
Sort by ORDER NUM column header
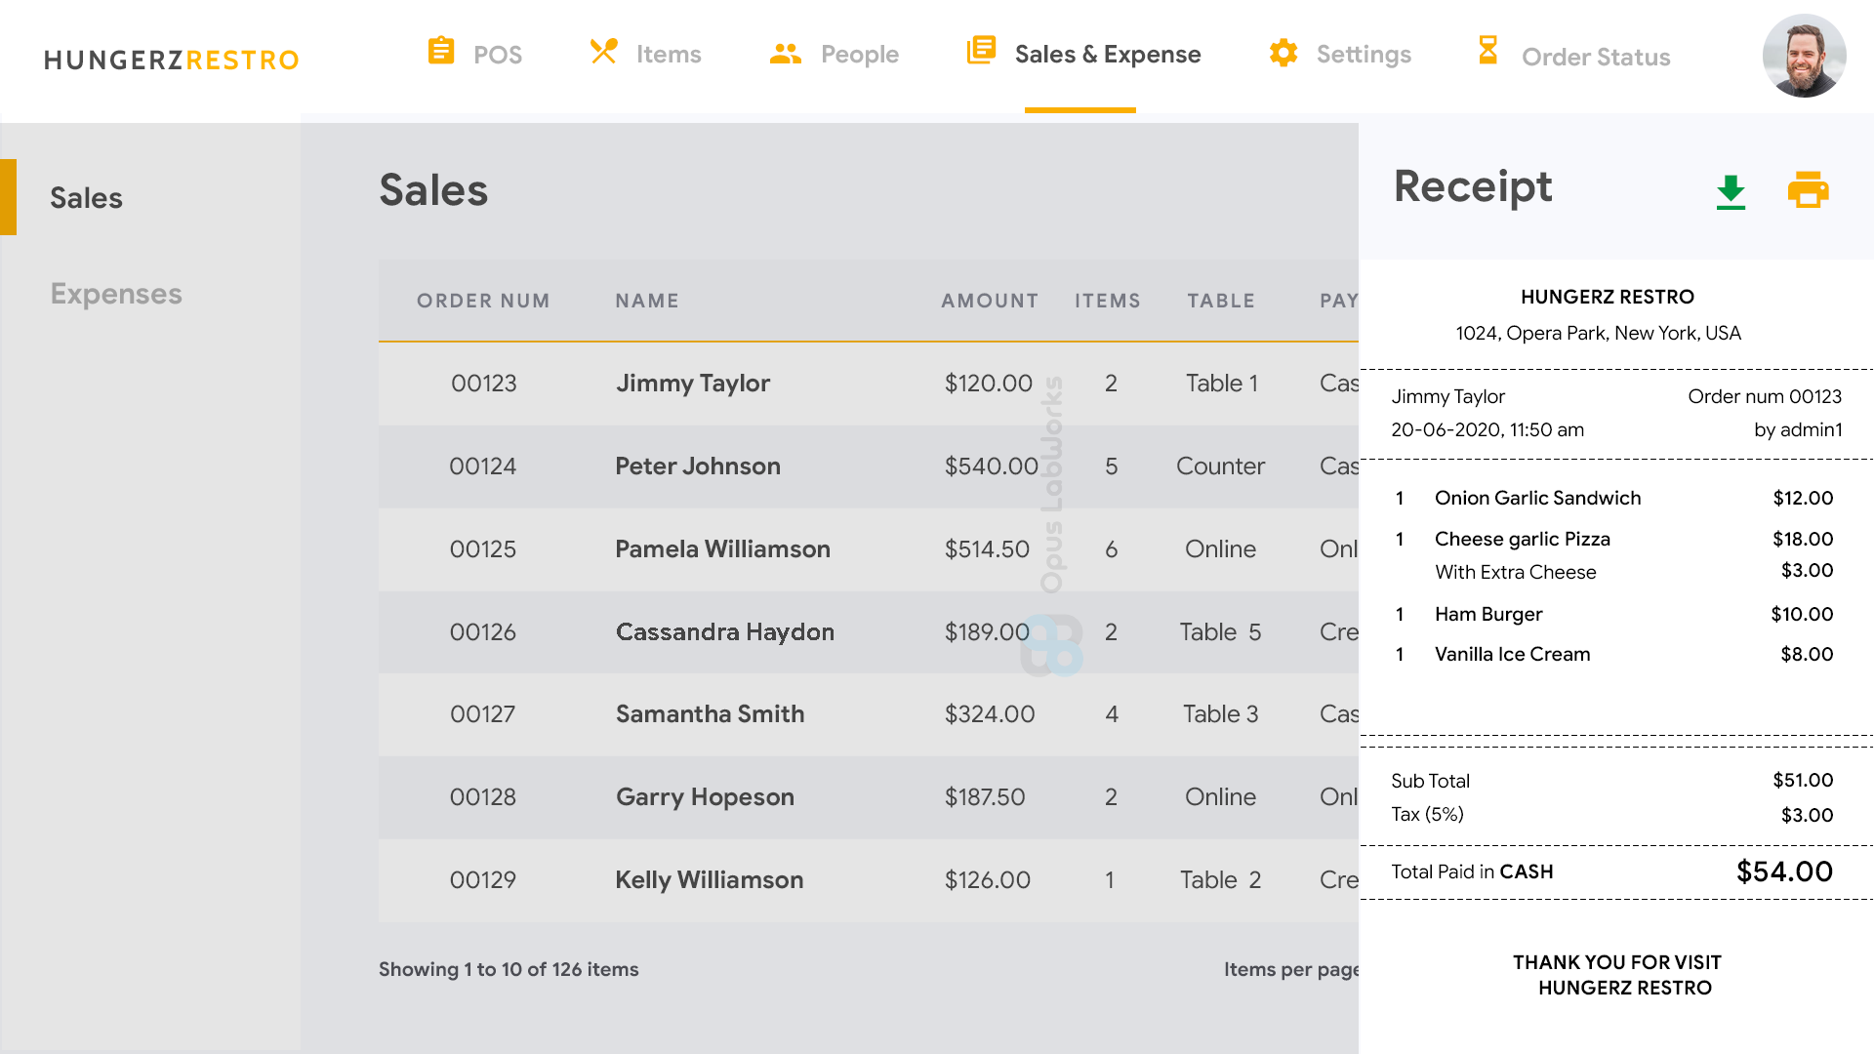(483, 301)
